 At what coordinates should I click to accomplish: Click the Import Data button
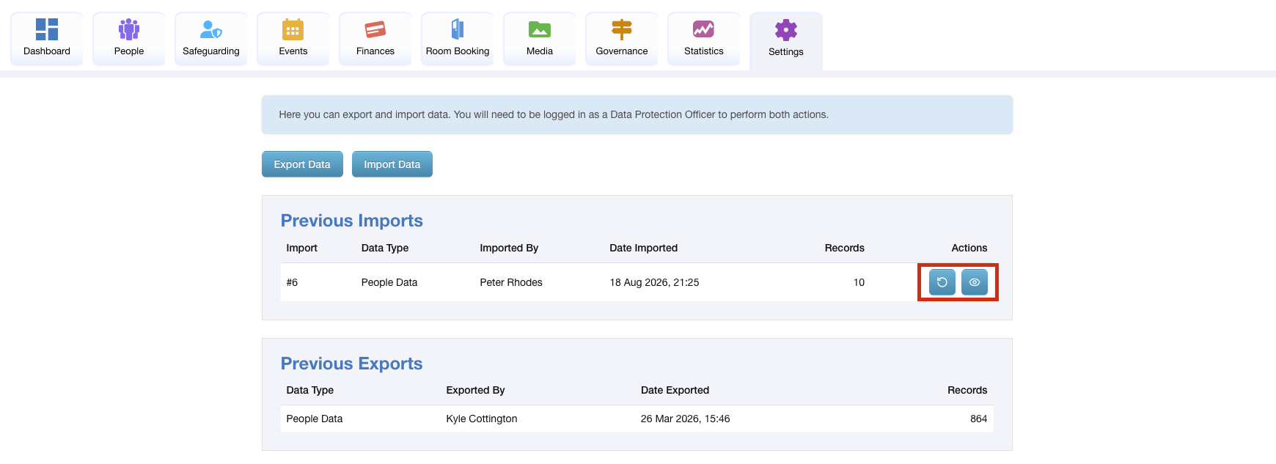pos(392,164)
